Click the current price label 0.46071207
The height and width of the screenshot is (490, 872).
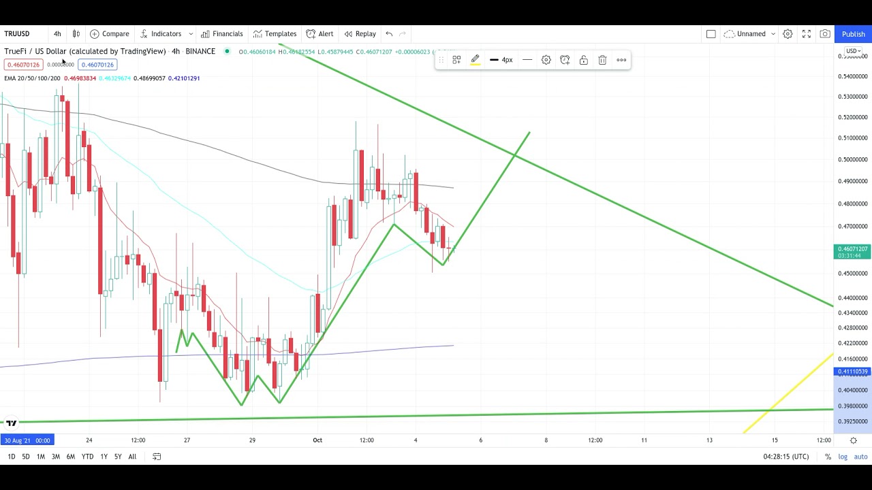(x=852, y=252)
